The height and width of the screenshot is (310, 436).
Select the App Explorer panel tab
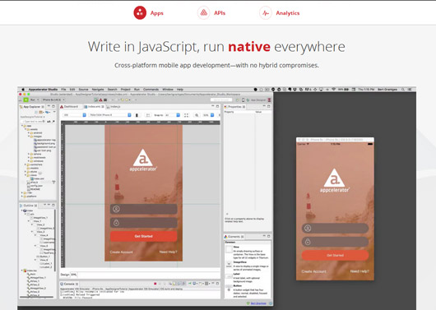coord(32,107)
